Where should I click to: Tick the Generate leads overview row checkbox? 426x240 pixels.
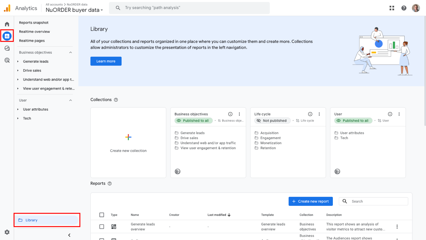[102, 227]
